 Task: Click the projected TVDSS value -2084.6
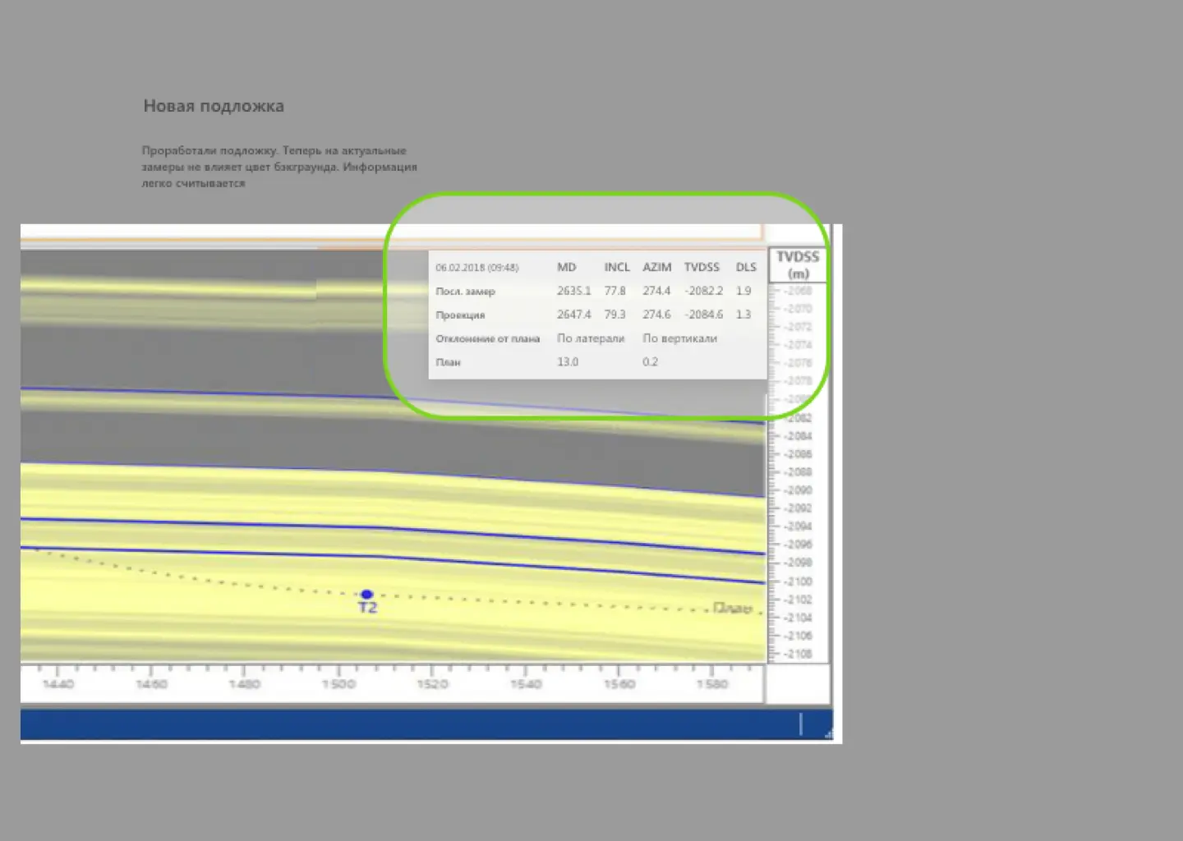704,315
